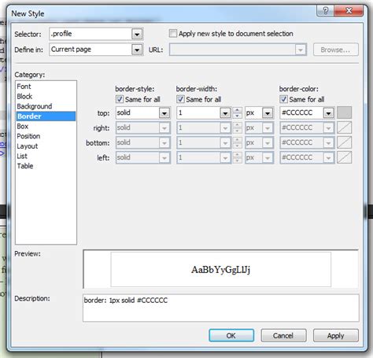The image size is (373, 358).
Task: Click the Cancel button
Action: (283, 335)
